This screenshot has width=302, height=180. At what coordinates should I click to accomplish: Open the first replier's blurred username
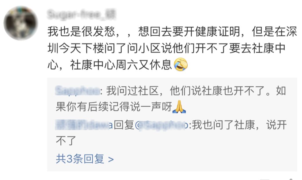click(x=78, y=91)
